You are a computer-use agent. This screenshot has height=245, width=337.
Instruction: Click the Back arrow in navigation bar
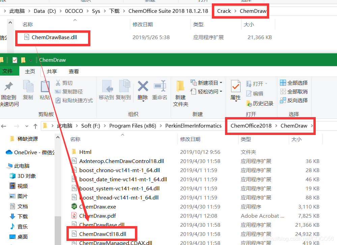click(x=4, y=126)
